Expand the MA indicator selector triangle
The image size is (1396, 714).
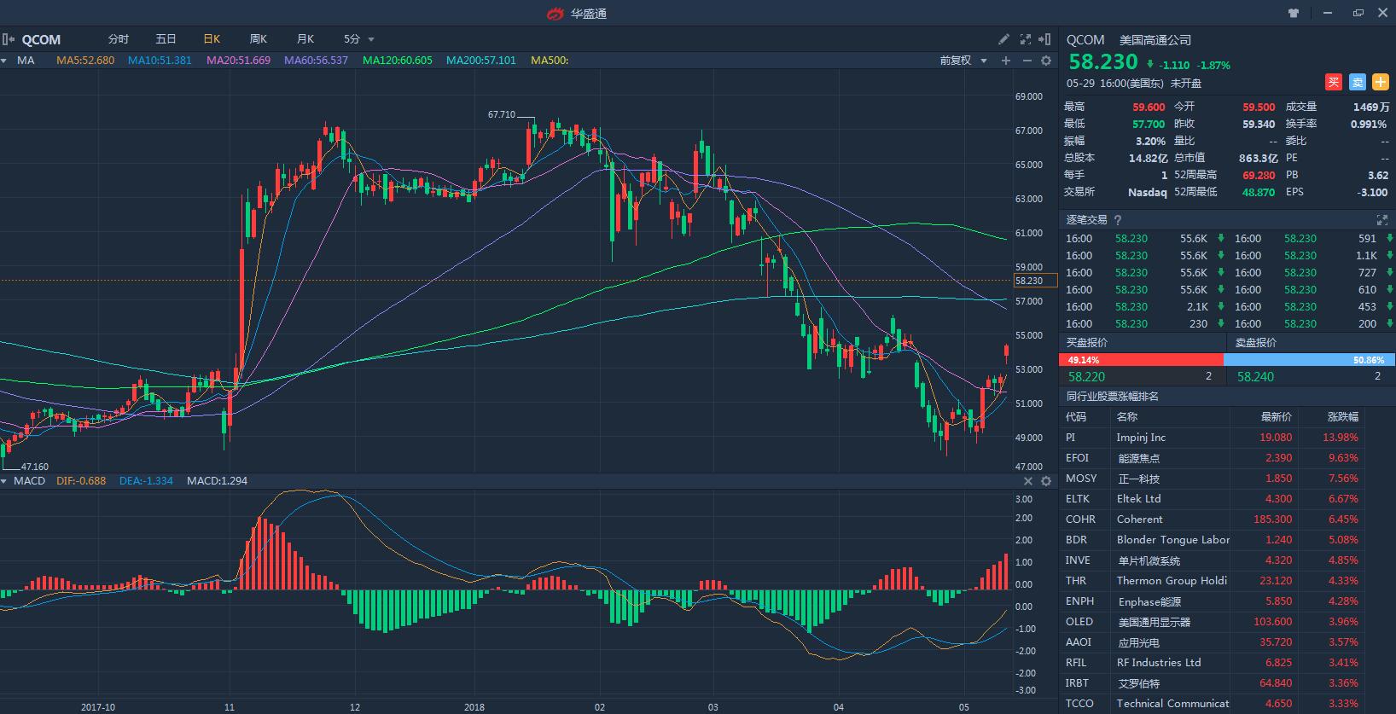tap(4, 61)
